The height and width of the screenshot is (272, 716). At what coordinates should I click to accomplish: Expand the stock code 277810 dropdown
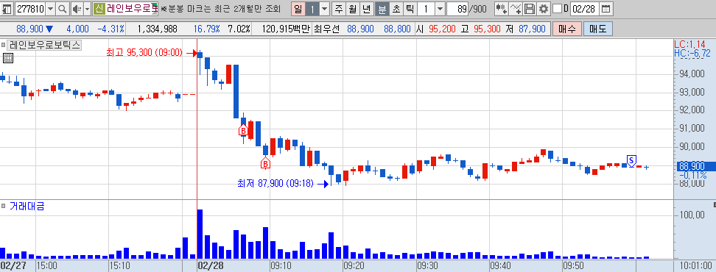[x=50, y=9]
